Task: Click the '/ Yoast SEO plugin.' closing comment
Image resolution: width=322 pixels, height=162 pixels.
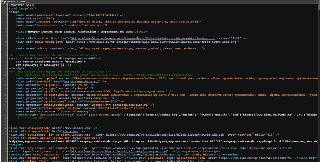Action: (x=40, y=118)
